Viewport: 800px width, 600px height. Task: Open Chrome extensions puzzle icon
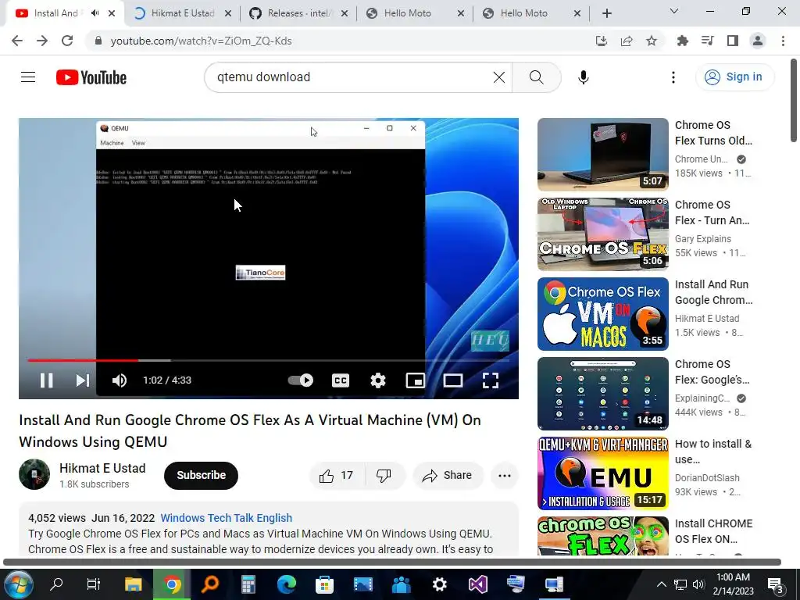point(682,41)
